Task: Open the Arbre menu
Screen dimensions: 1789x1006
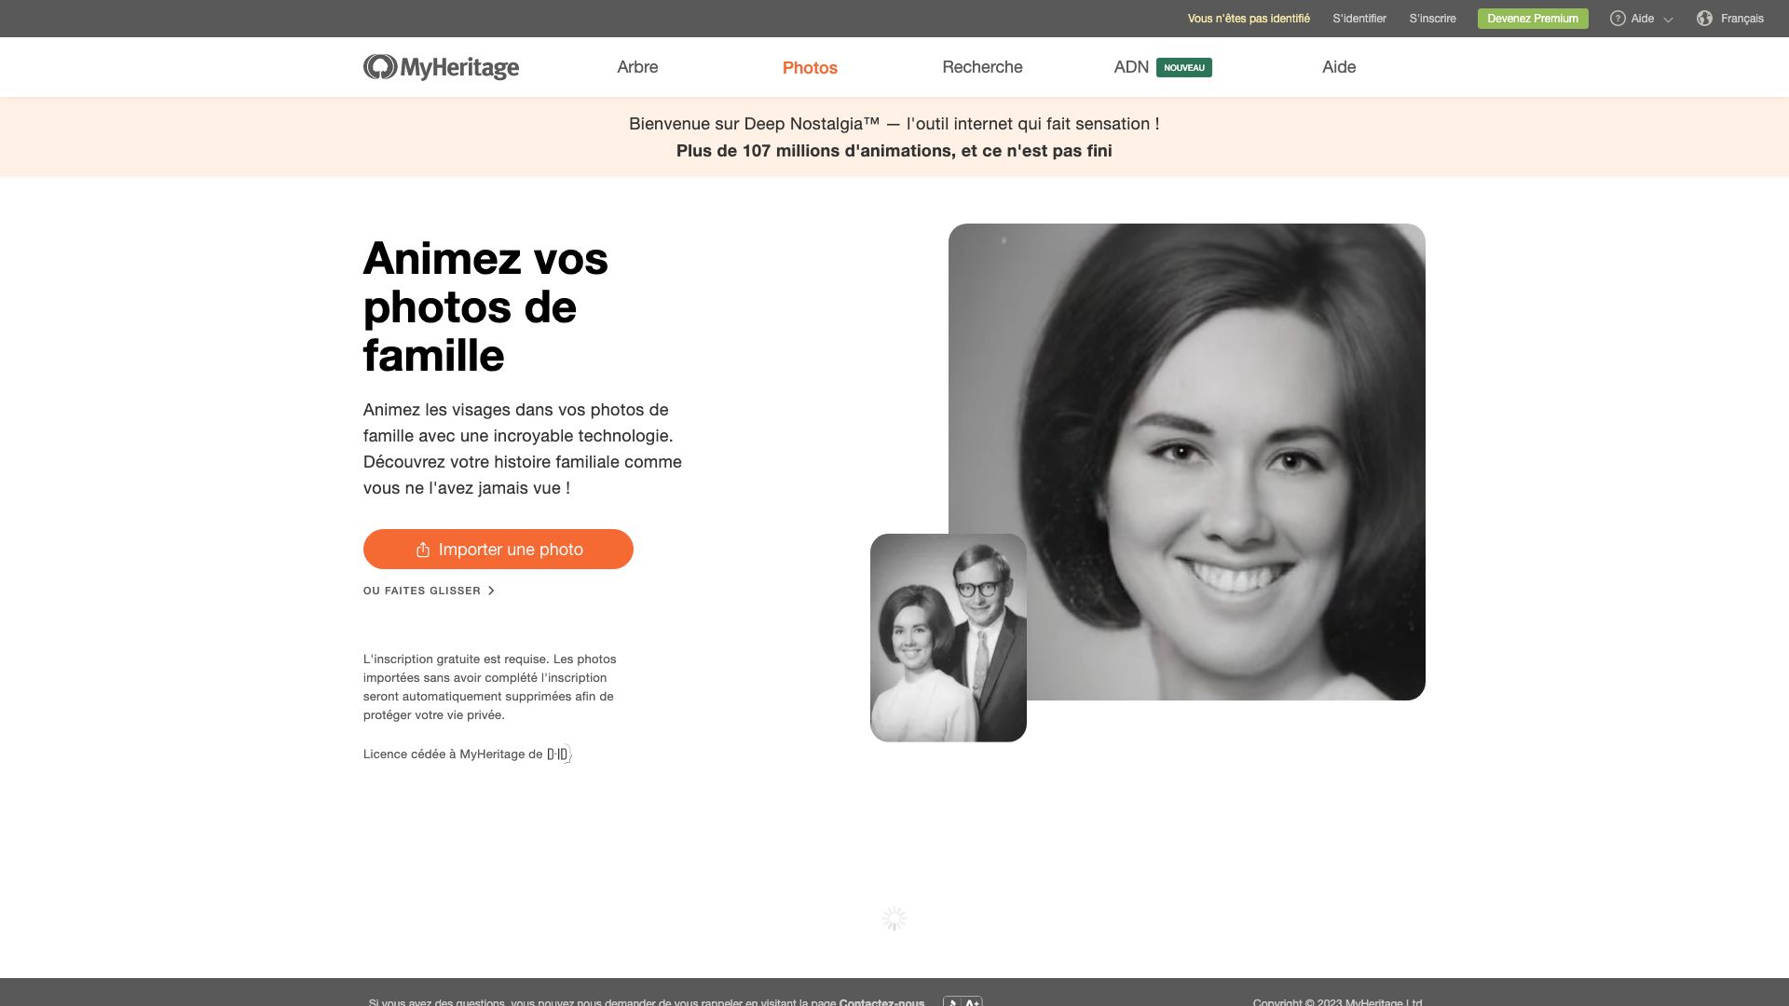Action: click(x=637, y=67)
